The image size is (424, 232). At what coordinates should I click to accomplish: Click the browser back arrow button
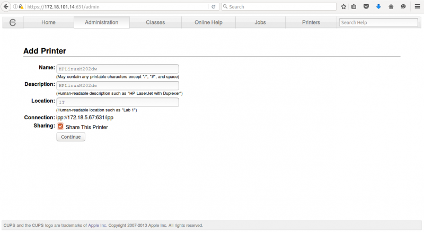coord(6,6)
